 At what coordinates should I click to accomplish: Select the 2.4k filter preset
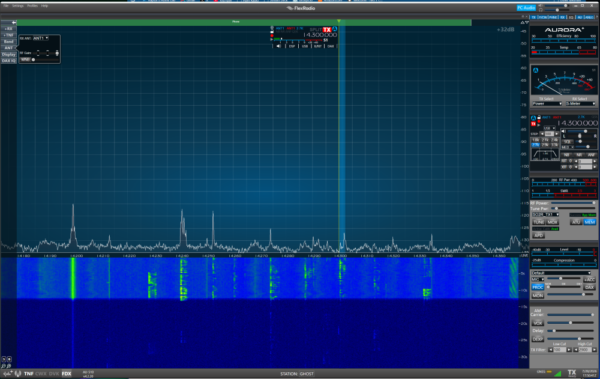pos(554,141)
